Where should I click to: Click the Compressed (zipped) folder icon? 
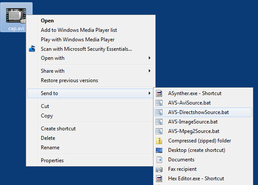[160, 141]
